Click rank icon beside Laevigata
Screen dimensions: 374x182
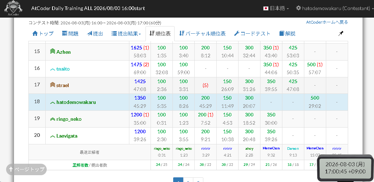click(52, 136)
